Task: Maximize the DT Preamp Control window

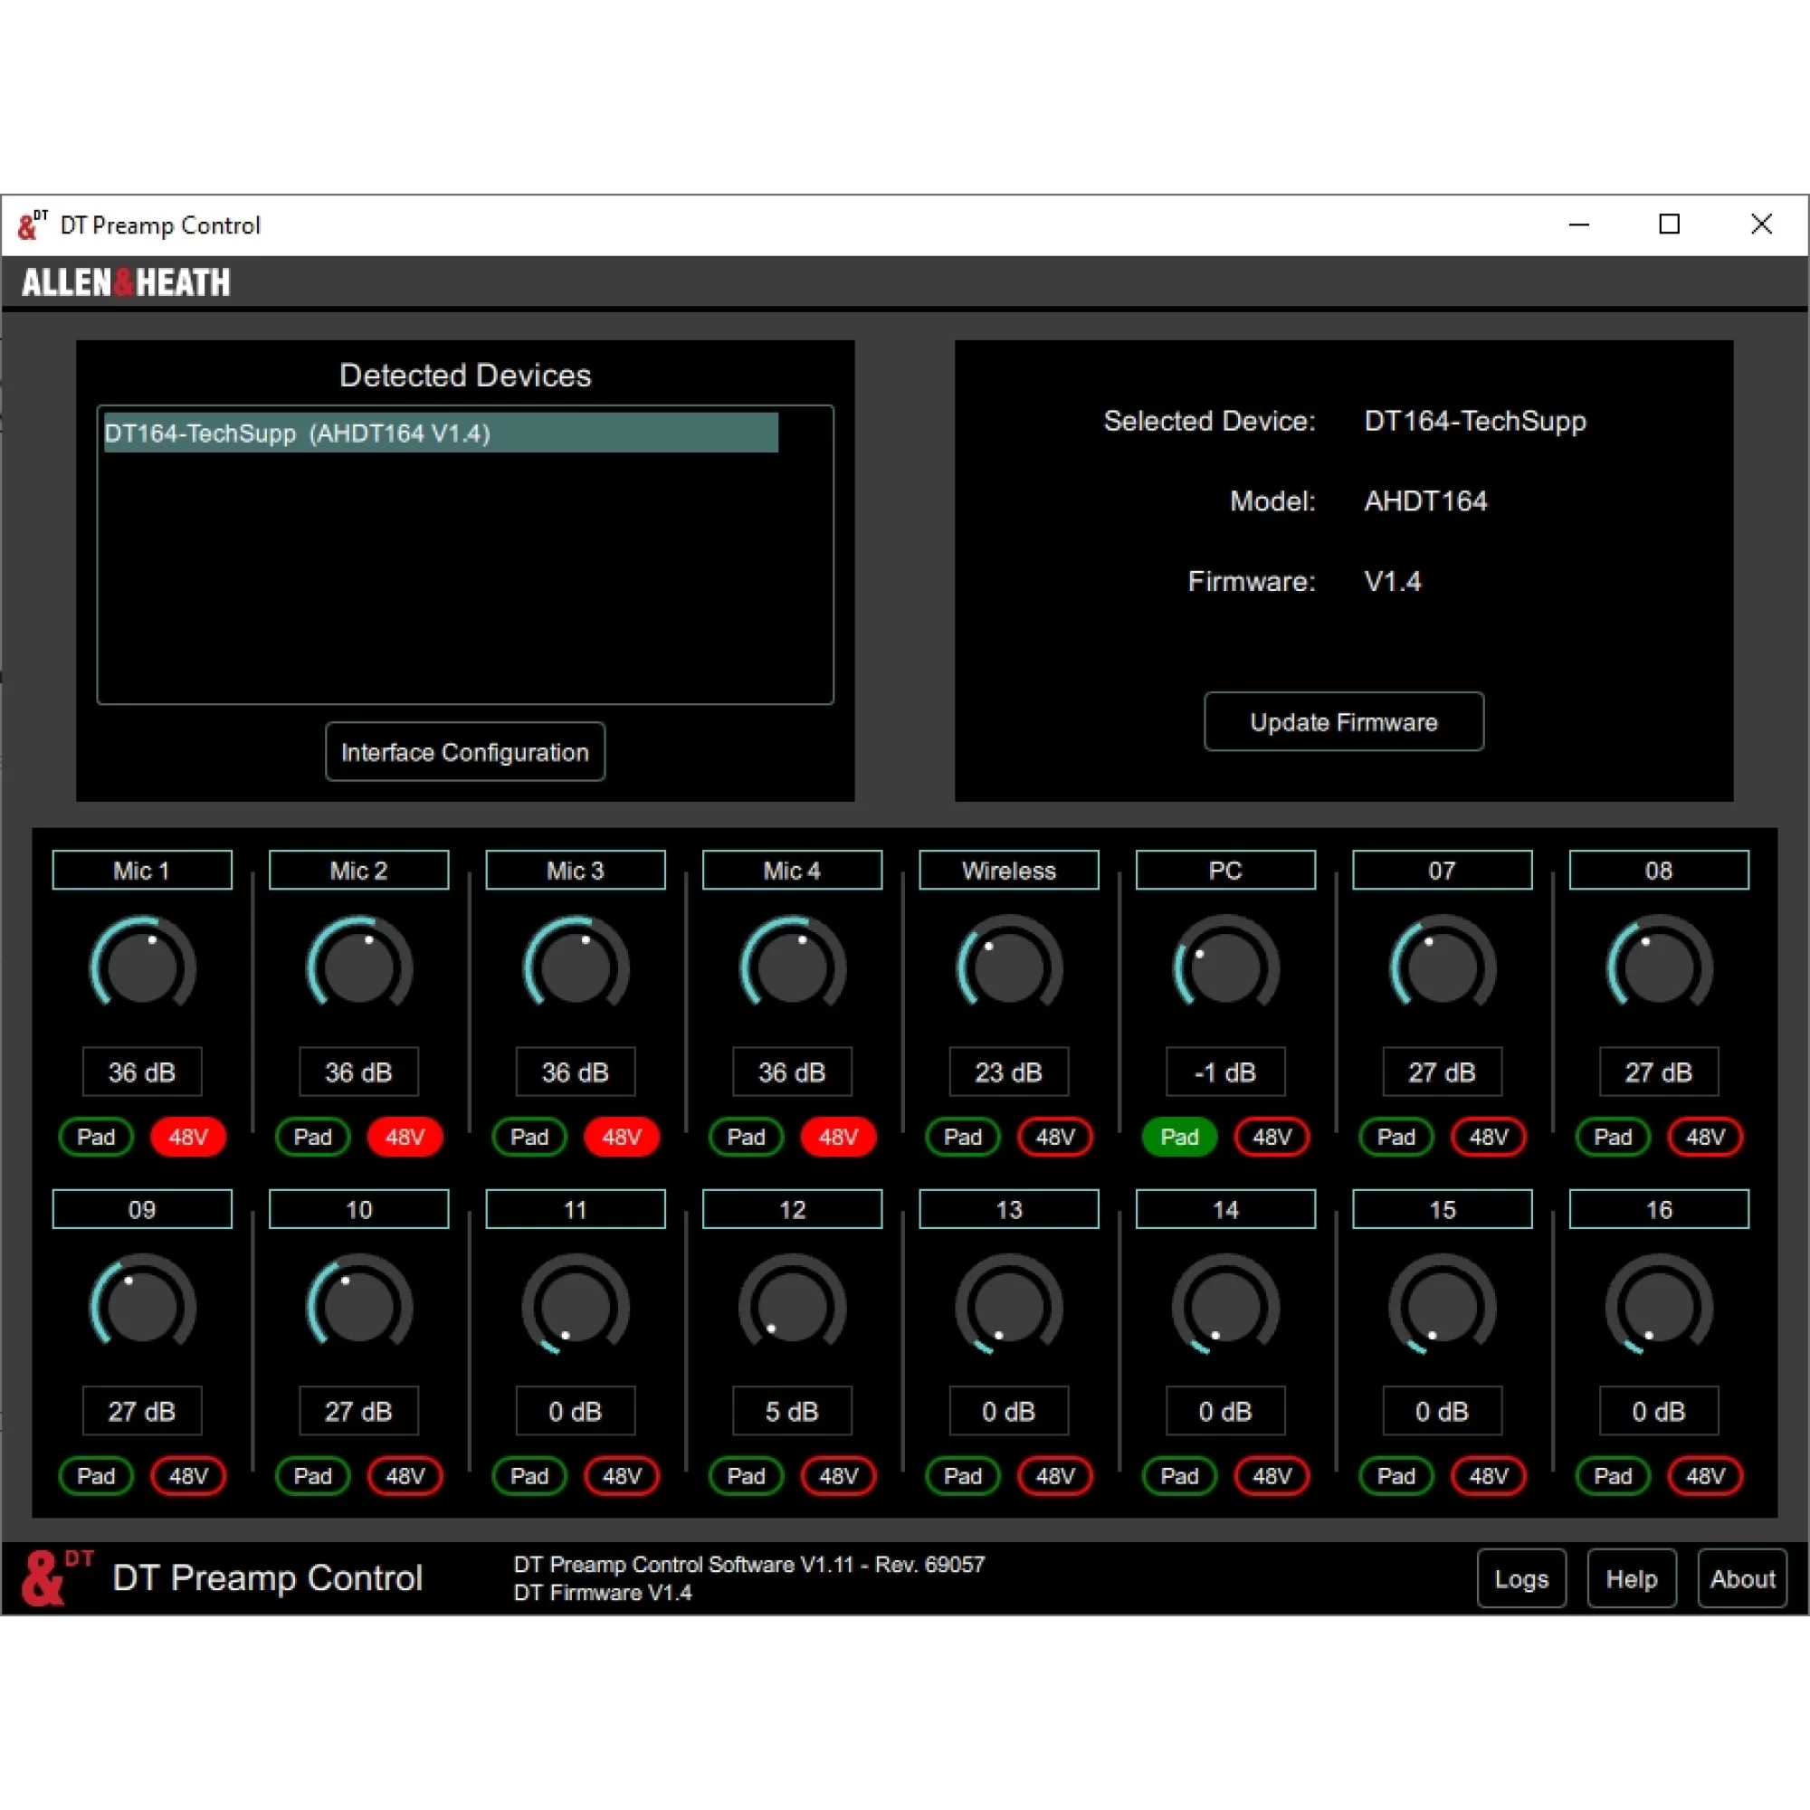Action: (1670, 224)
